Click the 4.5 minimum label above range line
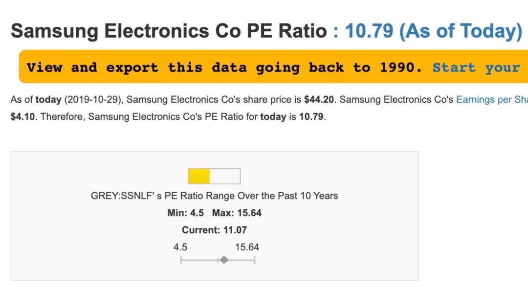This screenshot has width=528, height=287. point(180,247)
